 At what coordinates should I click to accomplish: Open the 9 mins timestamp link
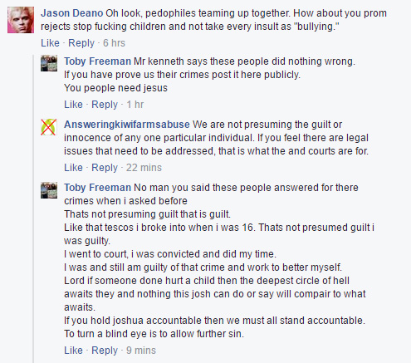click(x=141, y=351)
